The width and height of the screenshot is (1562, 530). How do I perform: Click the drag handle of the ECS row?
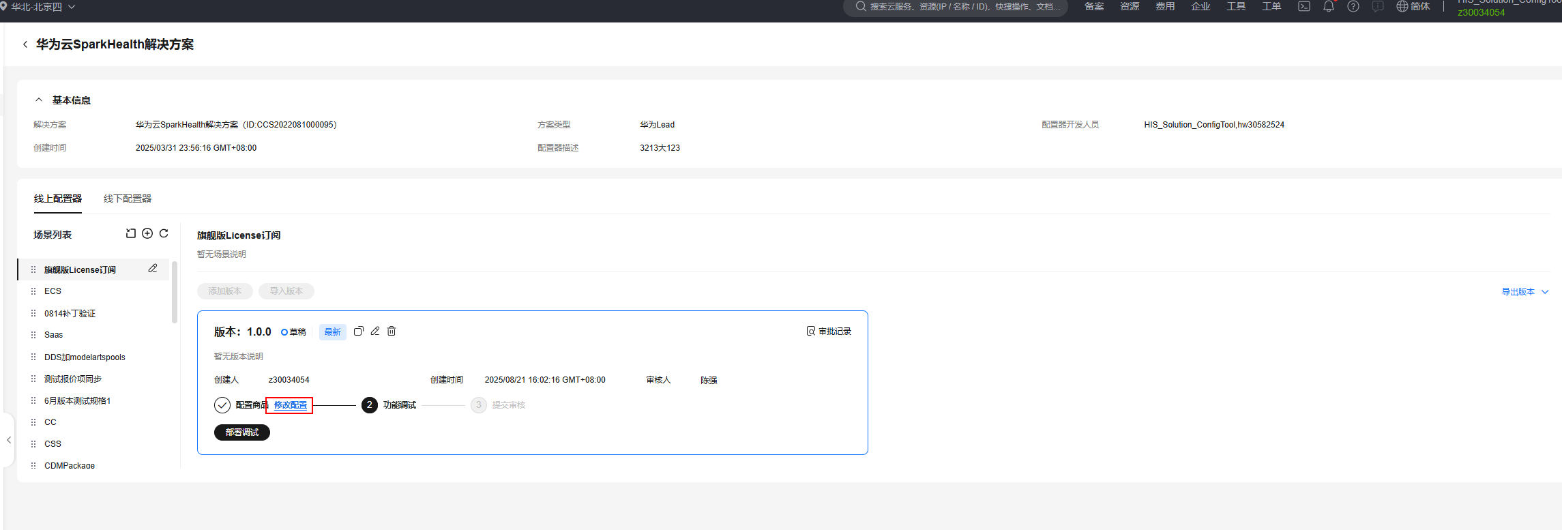[33, 291]
